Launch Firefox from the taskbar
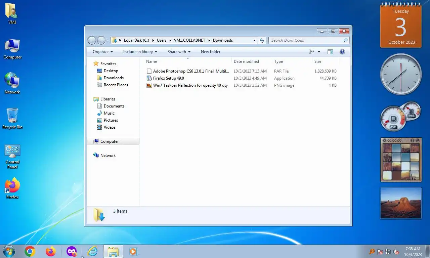Image resolution: width=430 pixels, height=258 pixels. point(51,251)
